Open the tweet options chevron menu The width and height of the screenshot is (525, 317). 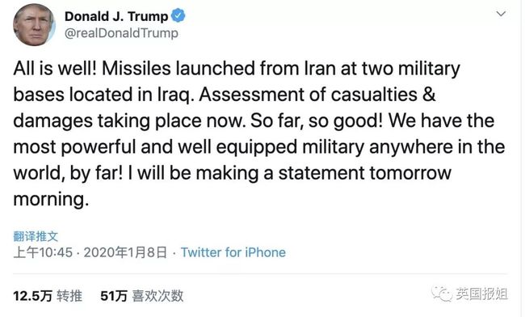[501, 14]
